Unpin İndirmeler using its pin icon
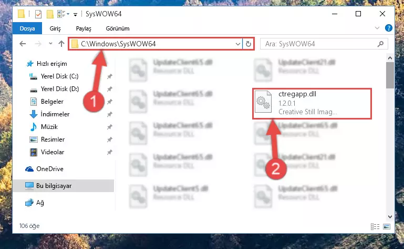Viewport: 404px width, 249px height. (109, 114)
